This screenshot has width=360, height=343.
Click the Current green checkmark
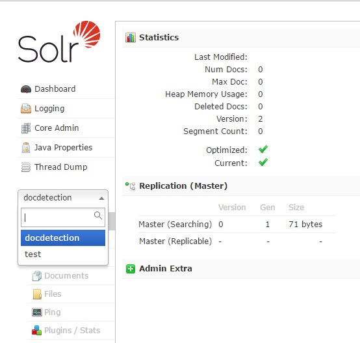(x=263, y=162)
